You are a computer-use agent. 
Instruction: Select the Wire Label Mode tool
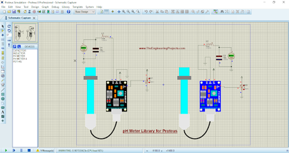pyautogui.click(x=3, y=39)
